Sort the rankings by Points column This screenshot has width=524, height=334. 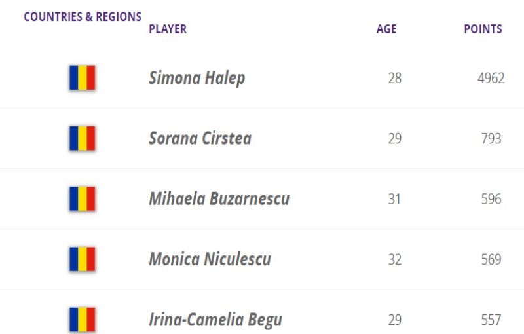point(483,29)
